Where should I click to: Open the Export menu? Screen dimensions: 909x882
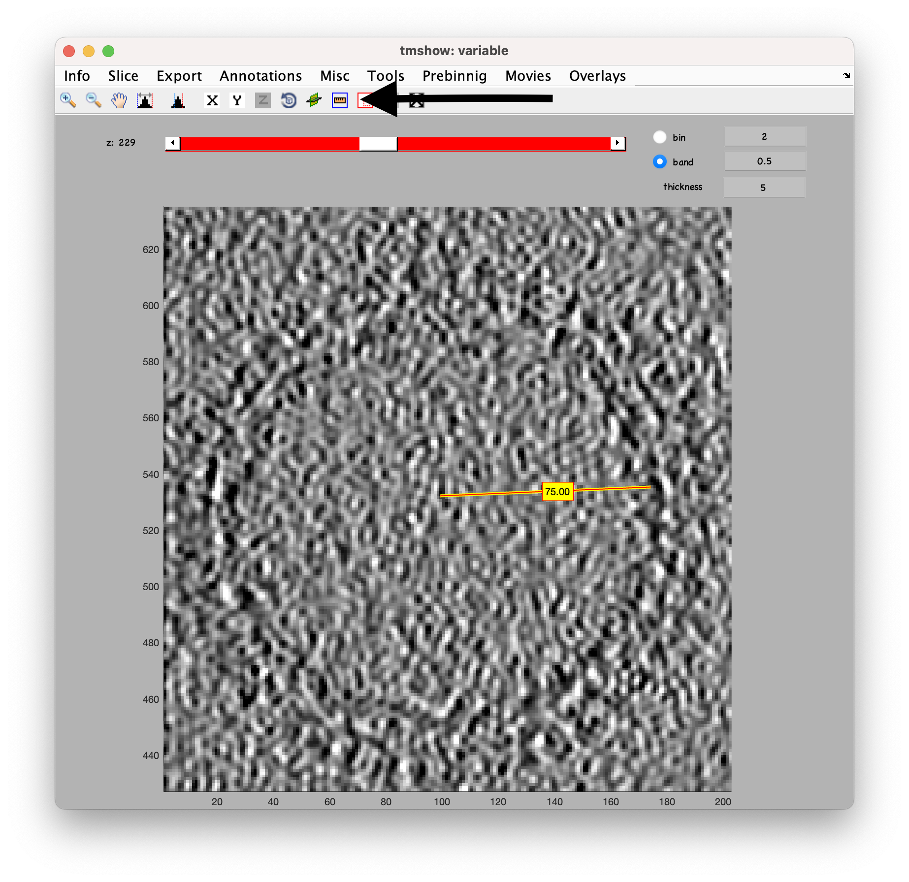click(179, 76)
